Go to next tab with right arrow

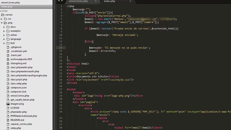[x=62, y=1]
